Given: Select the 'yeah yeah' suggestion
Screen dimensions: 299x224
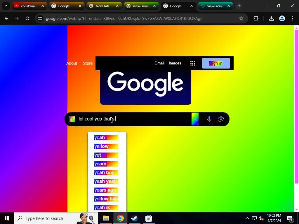Looking at the screenshot, I should [106, 181].
